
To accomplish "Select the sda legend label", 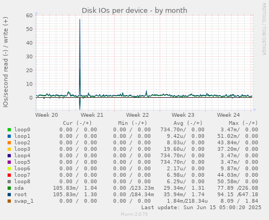I will tap(19, 188).
